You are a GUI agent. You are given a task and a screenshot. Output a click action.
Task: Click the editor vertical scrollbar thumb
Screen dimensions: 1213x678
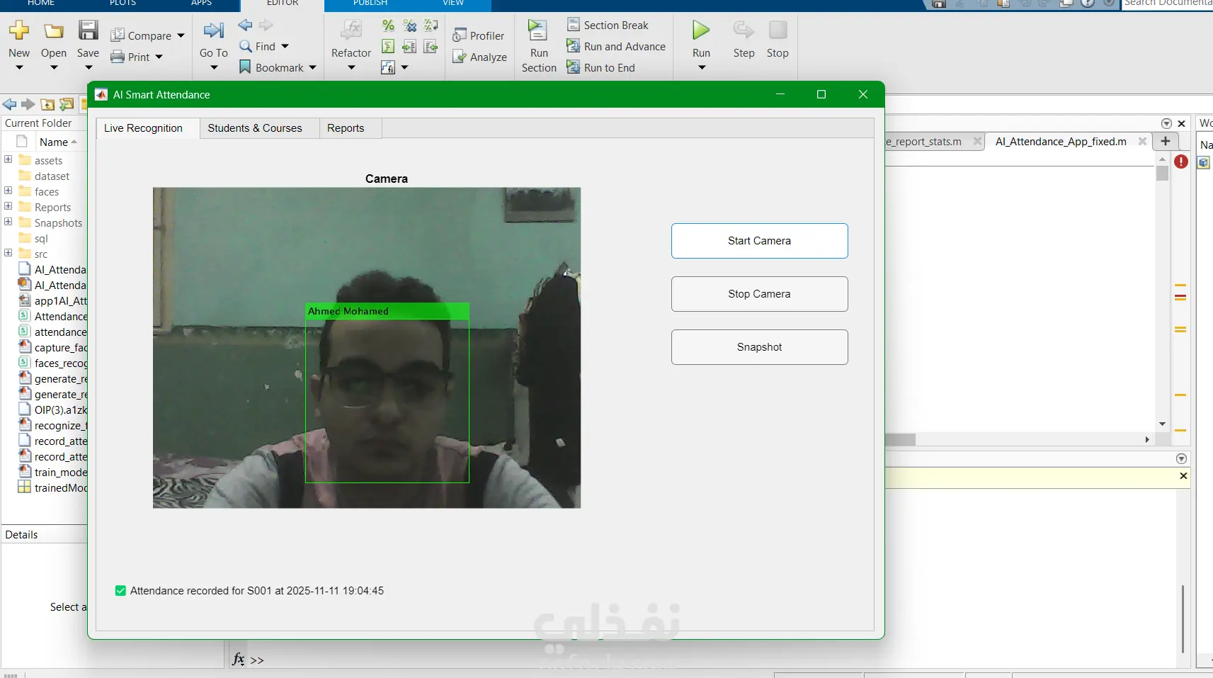[x=1162, y=173]
